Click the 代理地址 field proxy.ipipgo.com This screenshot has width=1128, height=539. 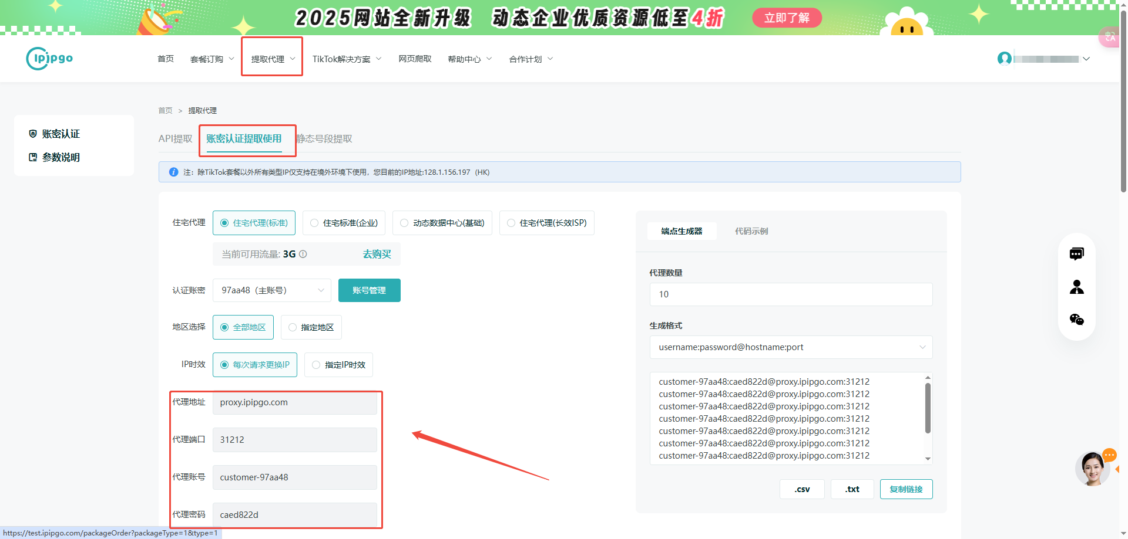[295, 402]
